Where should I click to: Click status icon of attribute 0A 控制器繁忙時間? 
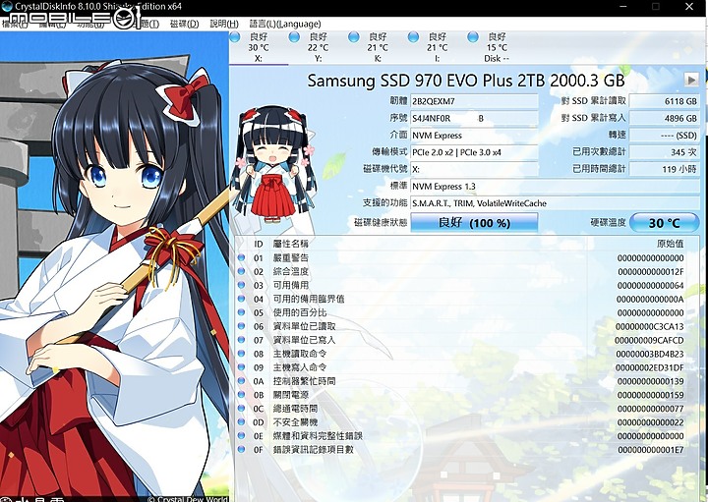pos(241,380)
